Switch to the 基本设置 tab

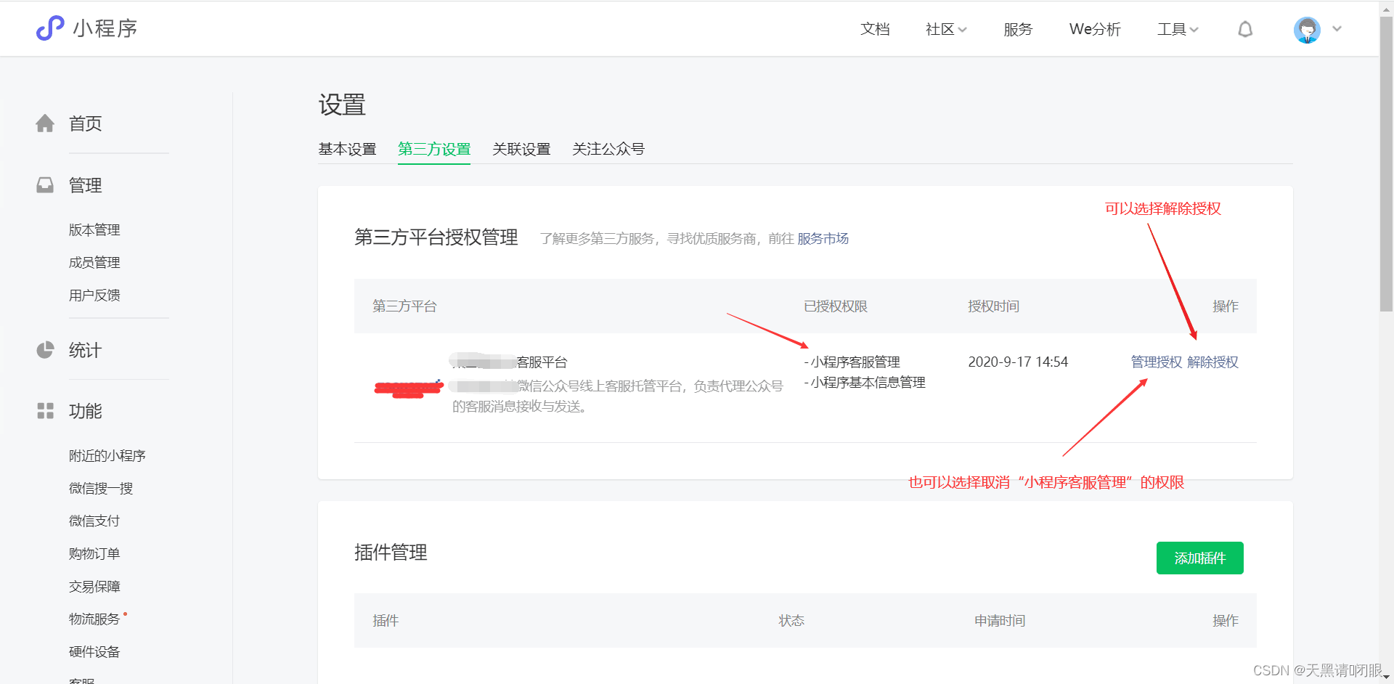pyautogui.click(x=348, y=149)
